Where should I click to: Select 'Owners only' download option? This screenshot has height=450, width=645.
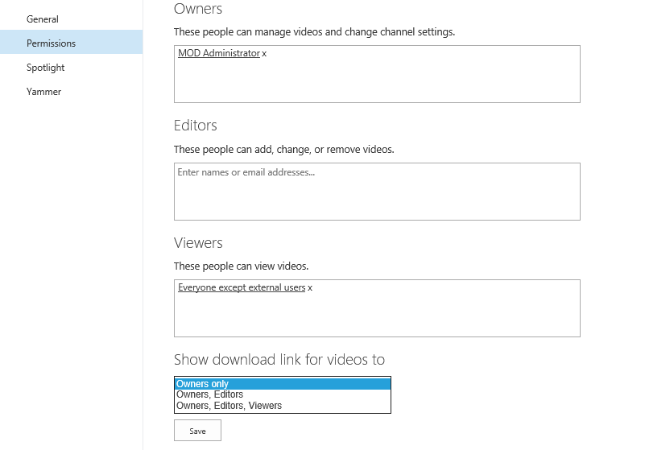point(283,384)
